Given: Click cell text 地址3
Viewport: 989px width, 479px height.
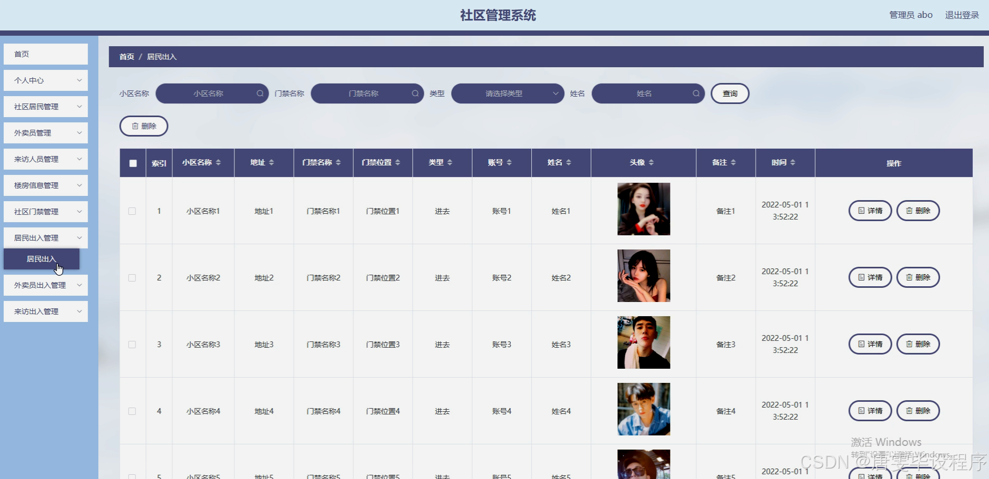Looking at the screenshot, I should (264, 345).
